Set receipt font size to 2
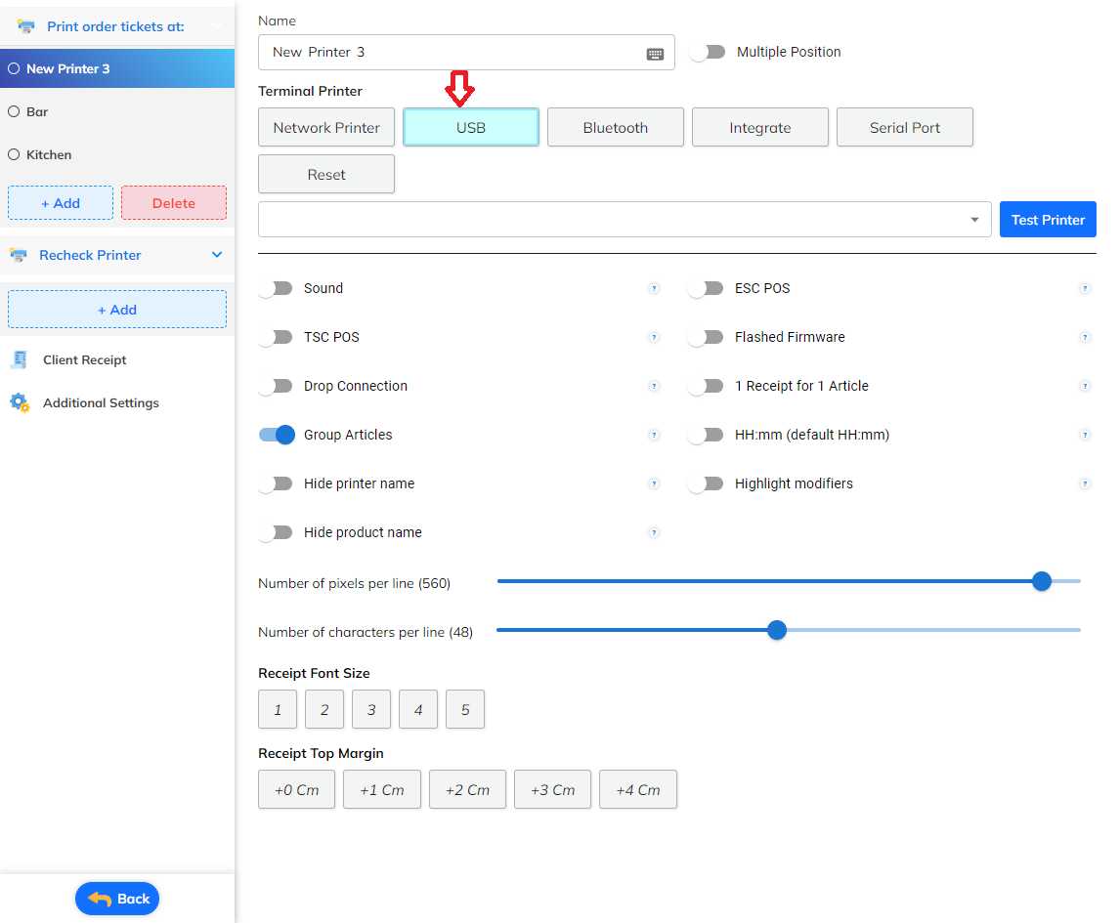The image size is (1120, 923). (x=324, y=709)
